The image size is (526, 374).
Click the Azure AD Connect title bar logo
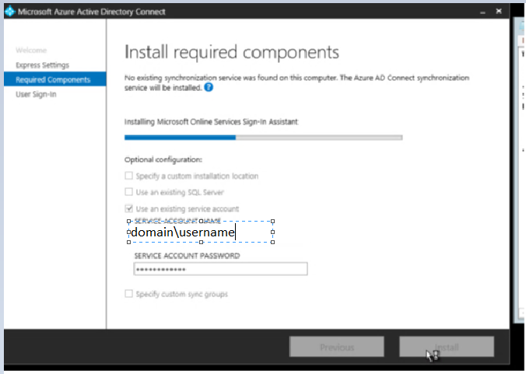coord(10,12)
